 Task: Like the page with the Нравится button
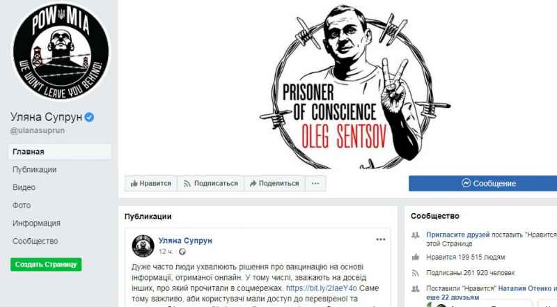(151, 183)
